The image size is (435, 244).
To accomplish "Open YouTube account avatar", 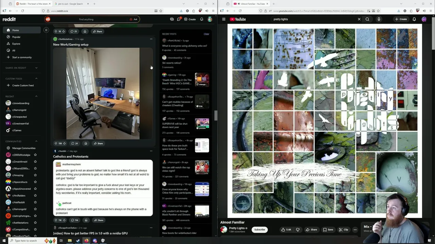I will tap(424, 19).
